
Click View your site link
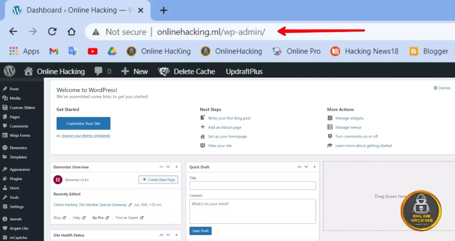click(x=220, y=146)
